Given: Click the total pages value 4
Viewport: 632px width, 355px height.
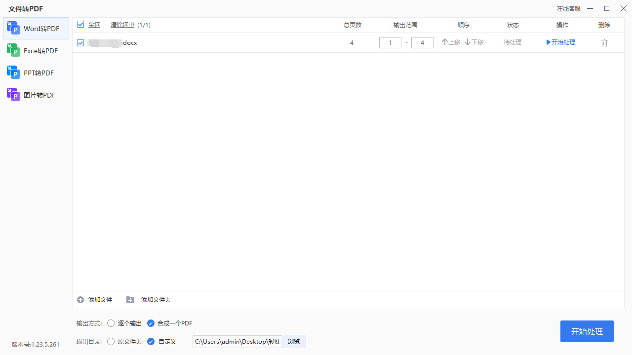Looking at the screenshot, I should pos(352,43).
